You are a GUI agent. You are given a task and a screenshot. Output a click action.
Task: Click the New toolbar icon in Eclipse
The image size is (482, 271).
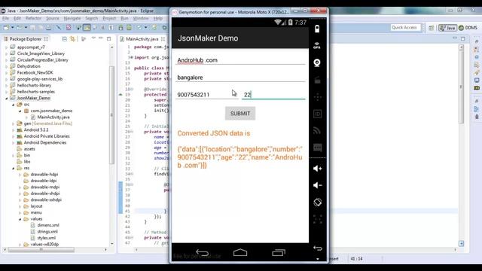point(6,28)
